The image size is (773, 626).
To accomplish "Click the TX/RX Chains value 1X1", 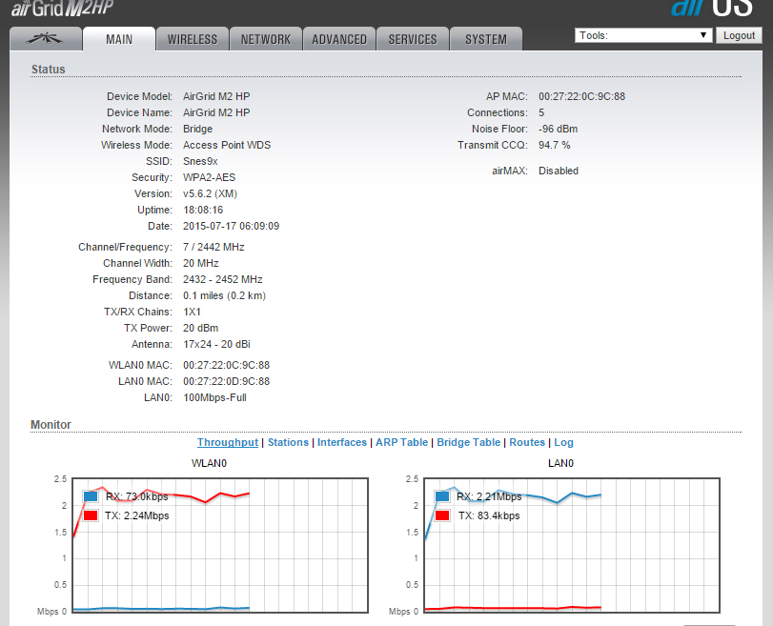I will click(192, 312).
